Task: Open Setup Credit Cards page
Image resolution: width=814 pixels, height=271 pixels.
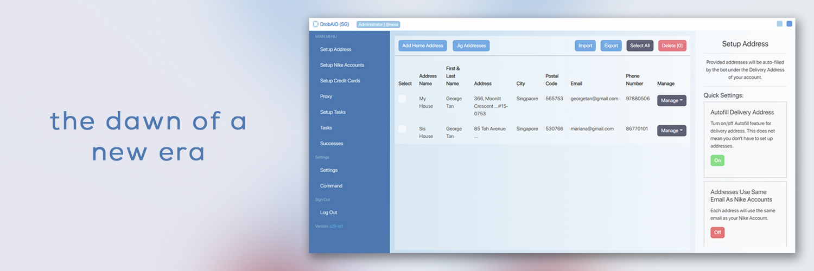Action: pyautogui.click(x=340, y=81)
